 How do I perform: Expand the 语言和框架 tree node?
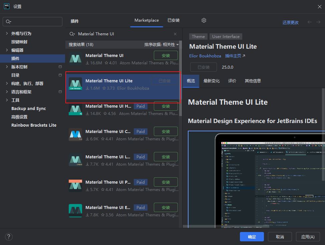click(x=7, y=92)
